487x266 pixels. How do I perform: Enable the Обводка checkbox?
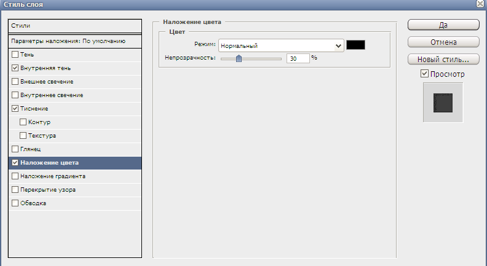15,203
